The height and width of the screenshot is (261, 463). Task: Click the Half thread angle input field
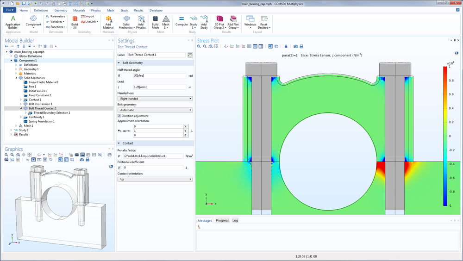[x=160, y=75]
